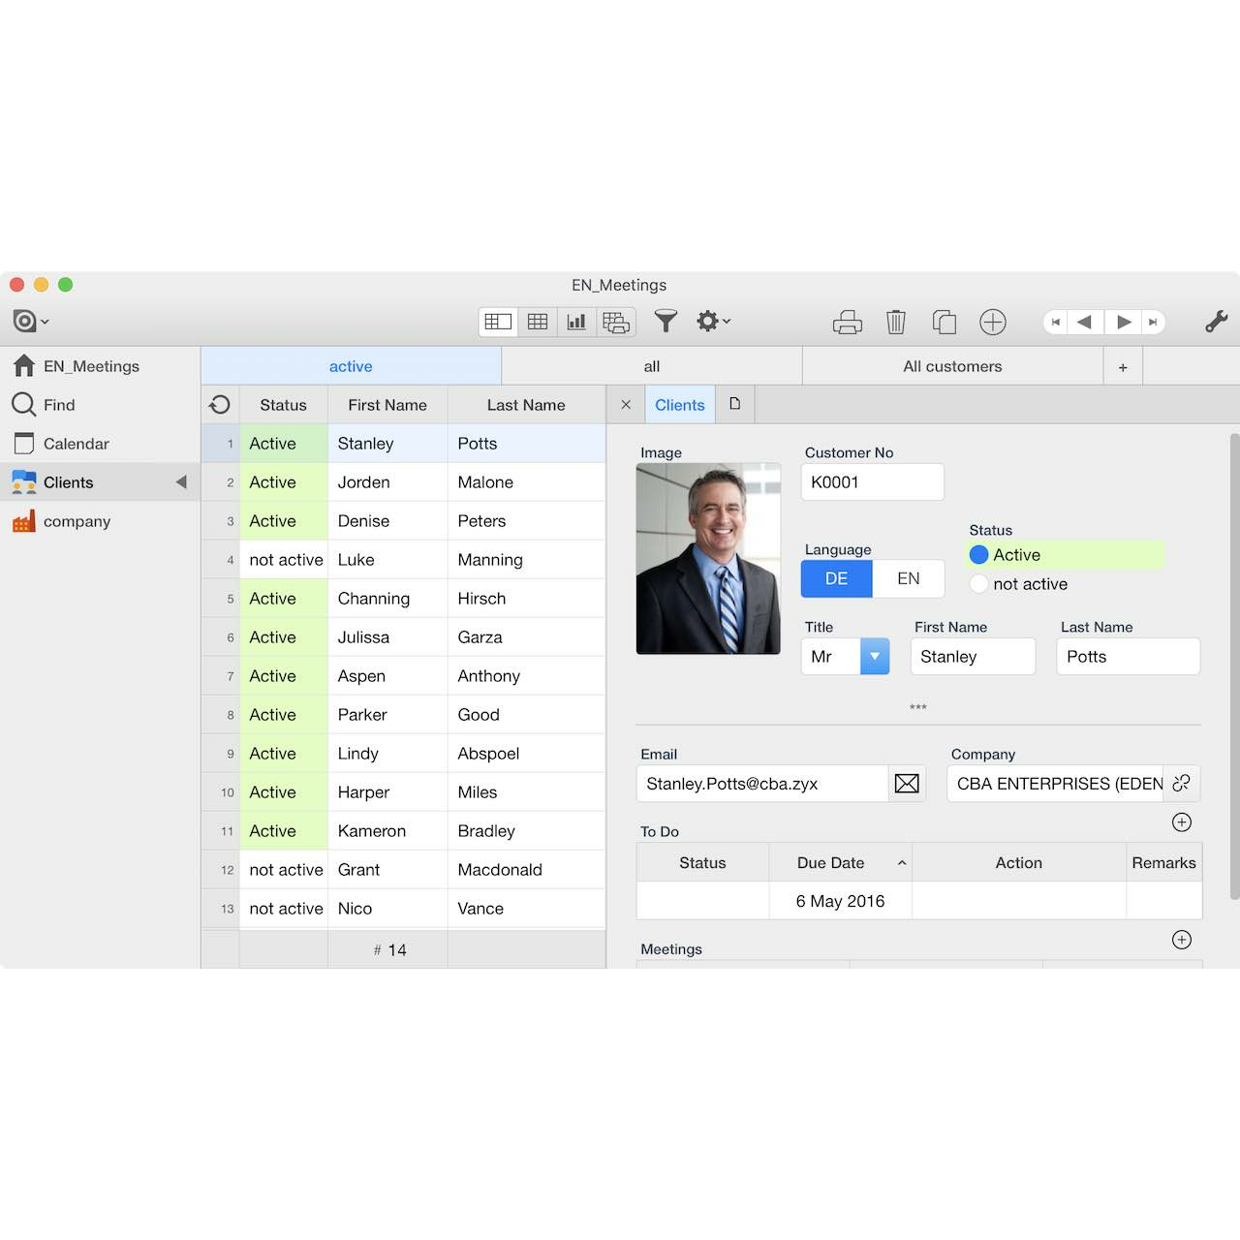Open the wrench tools icon
The image size is (1240, 1240).
coord(1216,322)
